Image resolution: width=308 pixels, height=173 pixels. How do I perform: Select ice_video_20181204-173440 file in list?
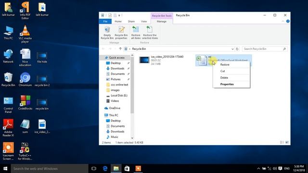[x=162, y=60]
